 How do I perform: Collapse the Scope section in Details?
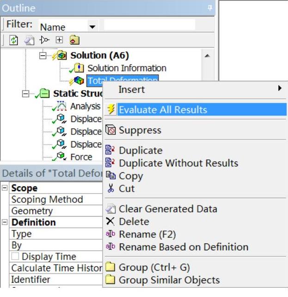coord(5,188)
